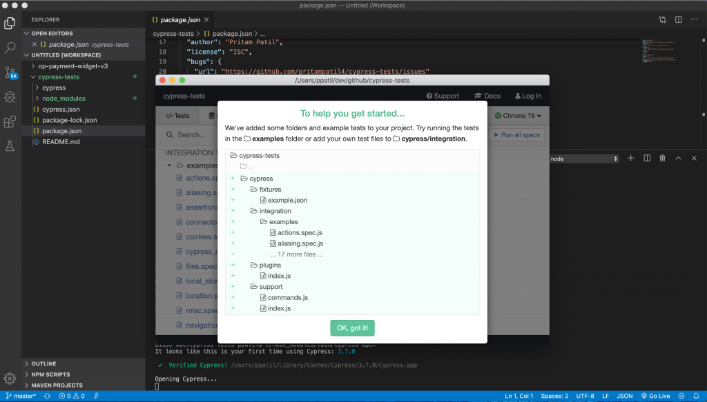This screenshot has height=402, width=707.
Task: Change the UTF-8 file encoding
Action: [x=585, y=396]
